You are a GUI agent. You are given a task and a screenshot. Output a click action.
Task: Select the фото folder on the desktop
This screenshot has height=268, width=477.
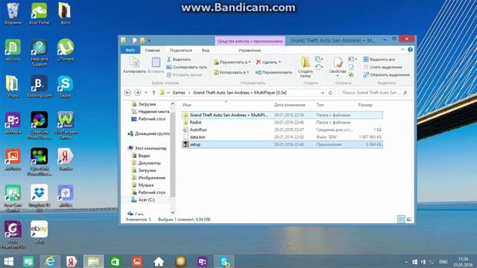(x=65, y=13)
